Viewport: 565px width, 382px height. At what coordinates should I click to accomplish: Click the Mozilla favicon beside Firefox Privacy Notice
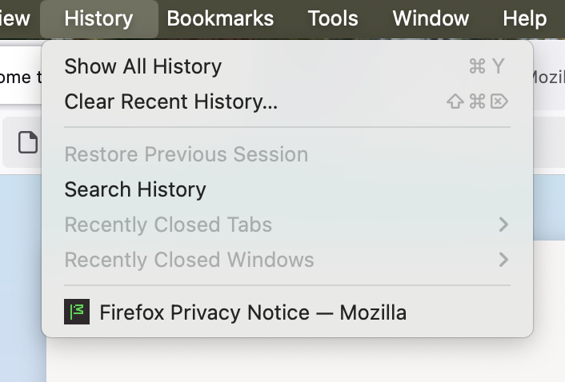[77, 312]
